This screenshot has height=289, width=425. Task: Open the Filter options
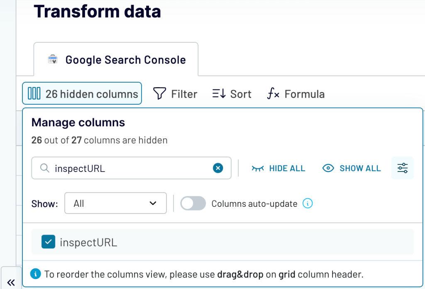175,94
